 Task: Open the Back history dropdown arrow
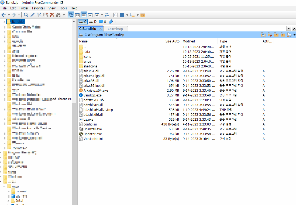(9, 15)
